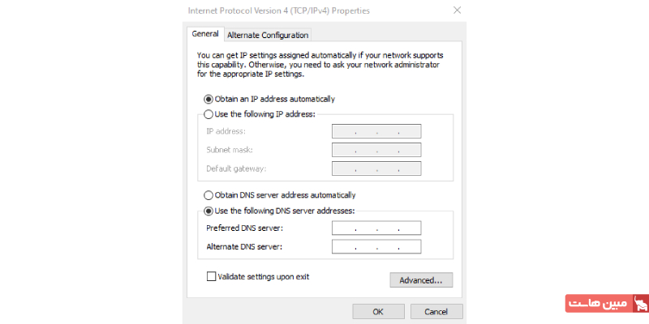Confirm the dialog with OK
649x324 pixels.
point(378,311)
